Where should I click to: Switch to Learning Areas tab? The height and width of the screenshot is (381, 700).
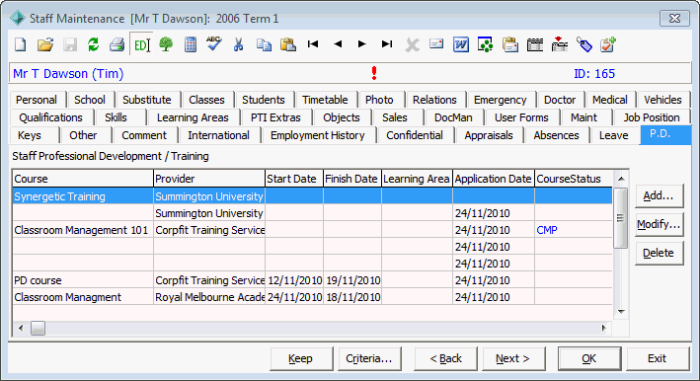[x=193, y=117]
